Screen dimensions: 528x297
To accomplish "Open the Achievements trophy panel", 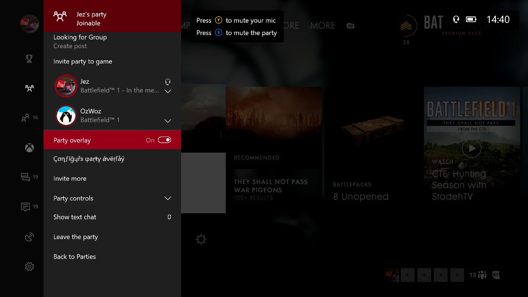I will coord(29,58).
